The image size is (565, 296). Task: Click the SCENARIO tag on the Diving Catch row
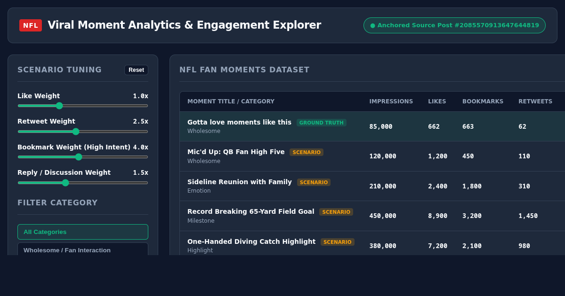coord(338,242)
